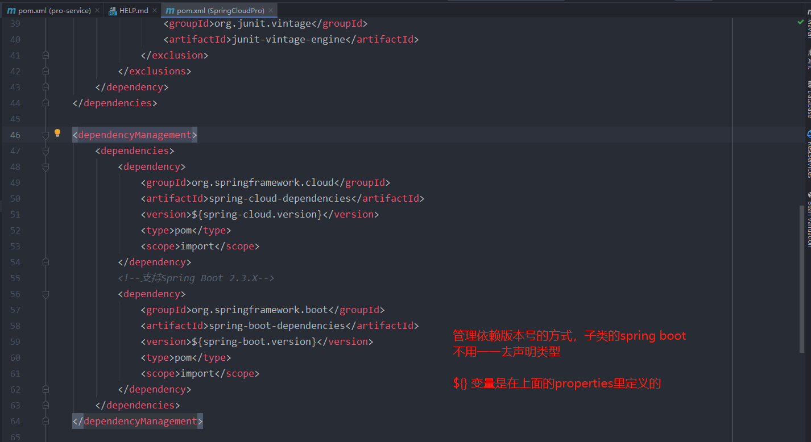Click the closing dependencies tag on line 63
Viewport: 811px width, 442px height.
138,405
